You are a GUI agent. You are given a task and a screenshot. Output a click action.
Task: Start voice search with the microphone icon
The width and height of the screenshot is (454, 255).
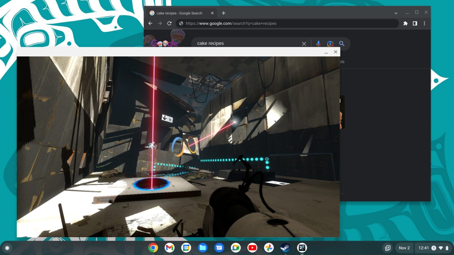point(318,43)
